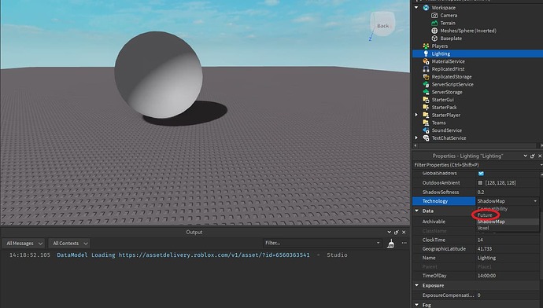Viewport: 543px width, 308px height.
Task: Select the sphere in the 3D viewport
Action: [x=158, y=75]
